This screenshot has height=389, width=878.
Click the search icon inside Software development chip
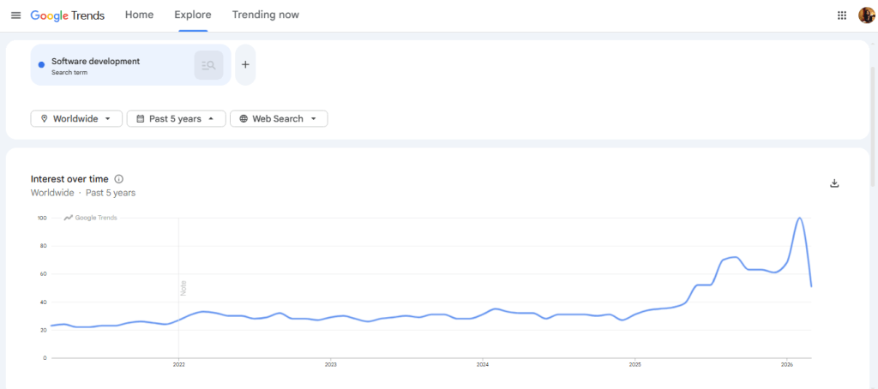(x=208, y=65)
